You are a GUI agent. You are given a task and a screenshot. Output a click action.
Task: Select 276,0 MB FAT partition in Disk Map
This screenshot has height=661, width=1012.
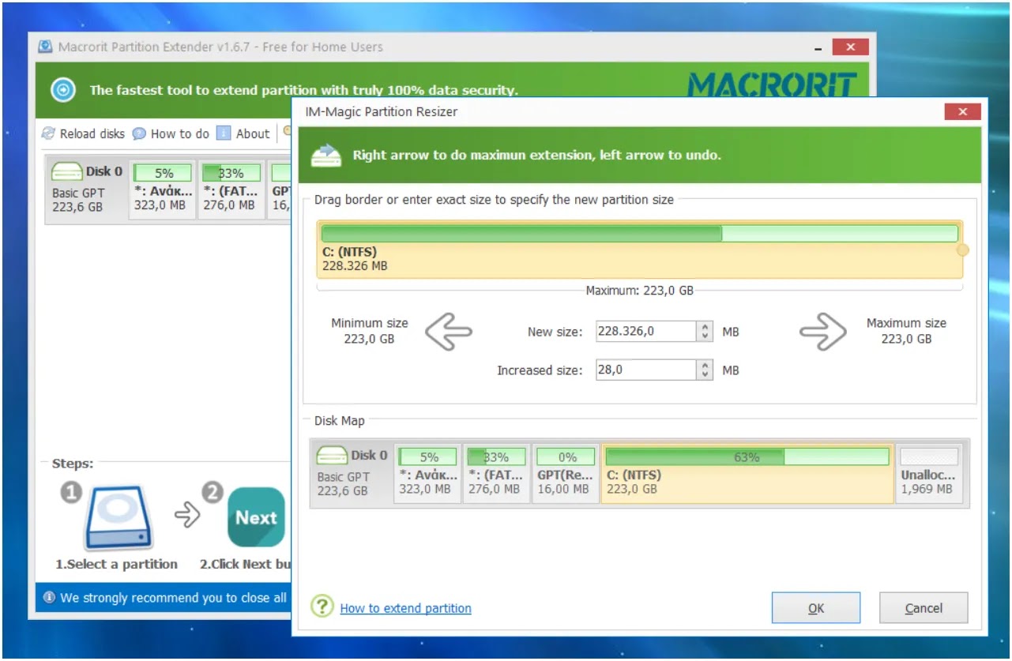point(495,472)
